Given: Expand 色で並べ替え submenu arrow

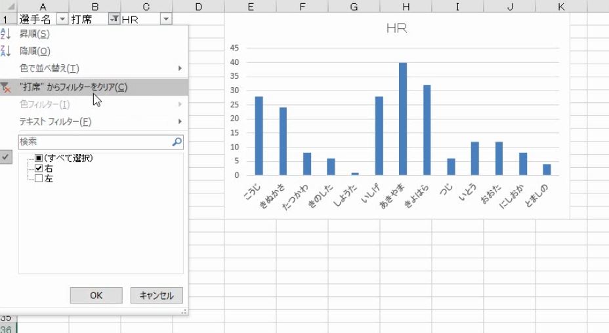Looking at the screenshot, I should tap(180, 68).
